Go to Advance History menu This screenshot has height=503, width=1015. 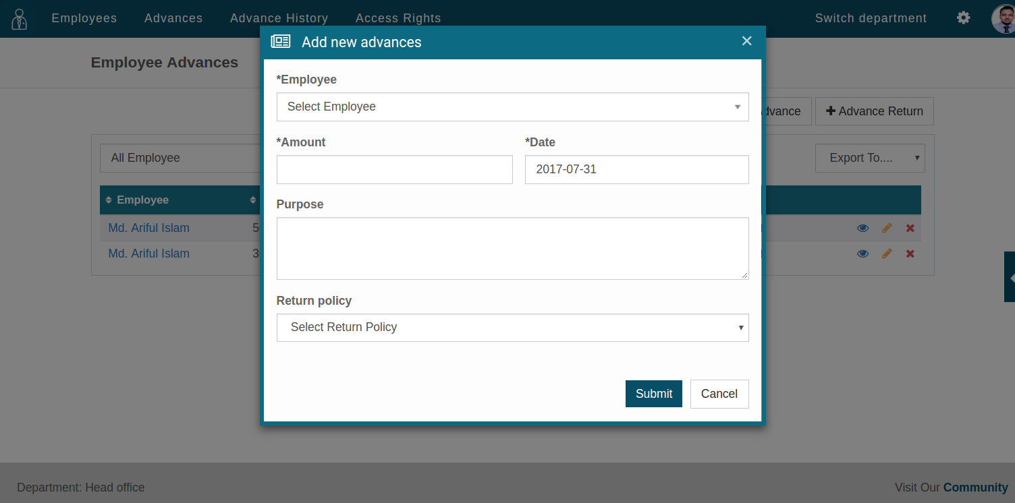tap(279, 18)
